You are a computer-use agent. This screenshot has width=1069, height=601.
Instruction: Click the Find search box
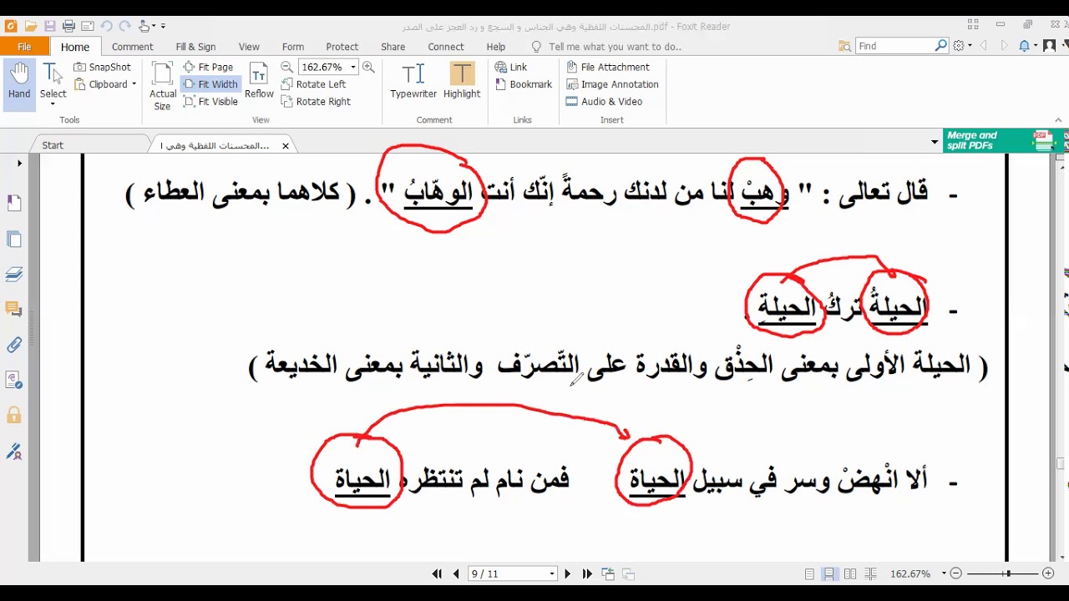point(894,46)
